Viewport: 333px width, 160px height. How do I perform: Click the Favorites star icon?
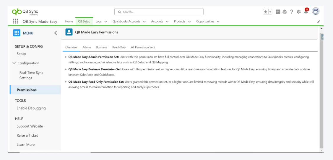point(266,12)
